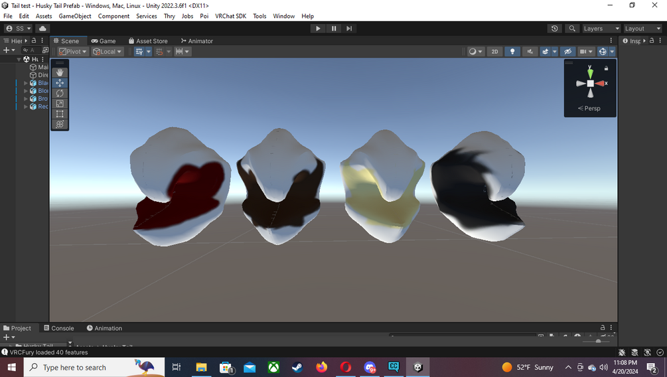Screen dimensions: 667x377
Task: Click the Play button
Action: click(318, 29)
